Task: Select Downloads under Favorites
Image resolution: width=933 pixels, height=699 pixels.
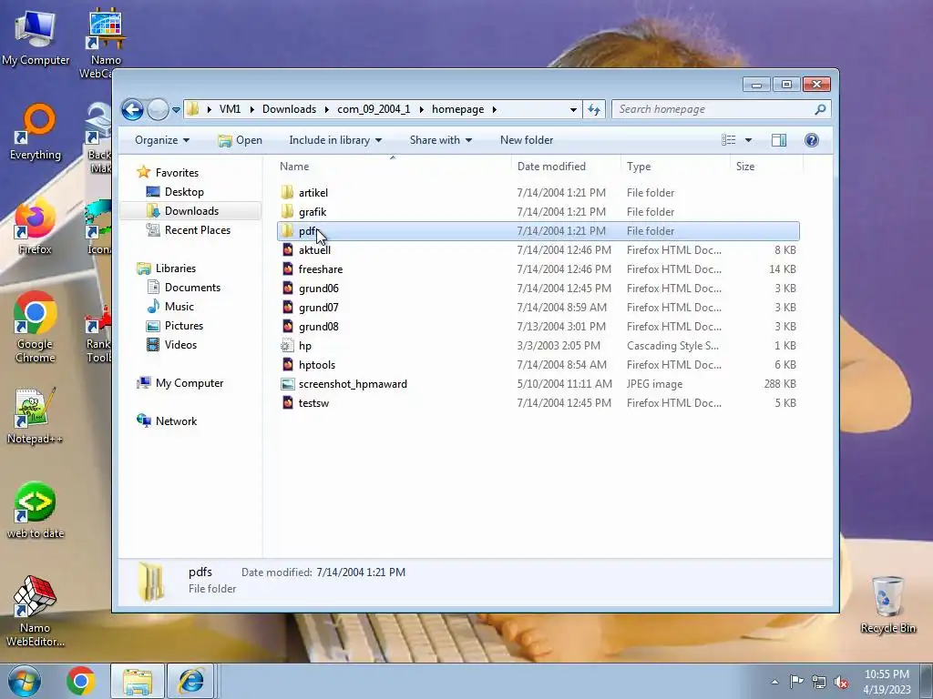Action: coord(191,211)
